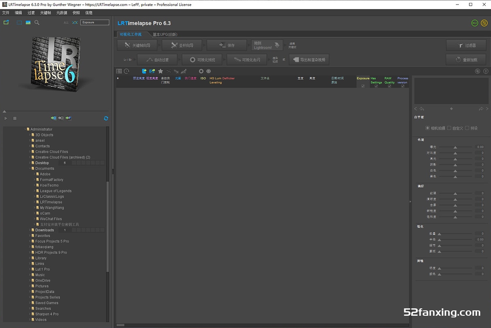Expand the Videos folder
The width and height of the screenshot is (491, 328).
[x=29, y=320]
